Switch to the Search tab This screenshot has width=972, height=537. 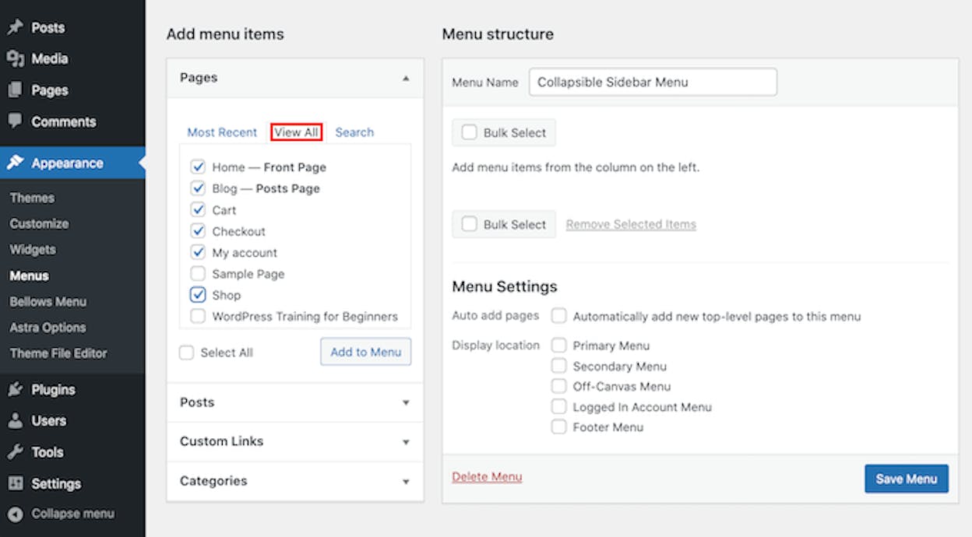coord(354,132)
